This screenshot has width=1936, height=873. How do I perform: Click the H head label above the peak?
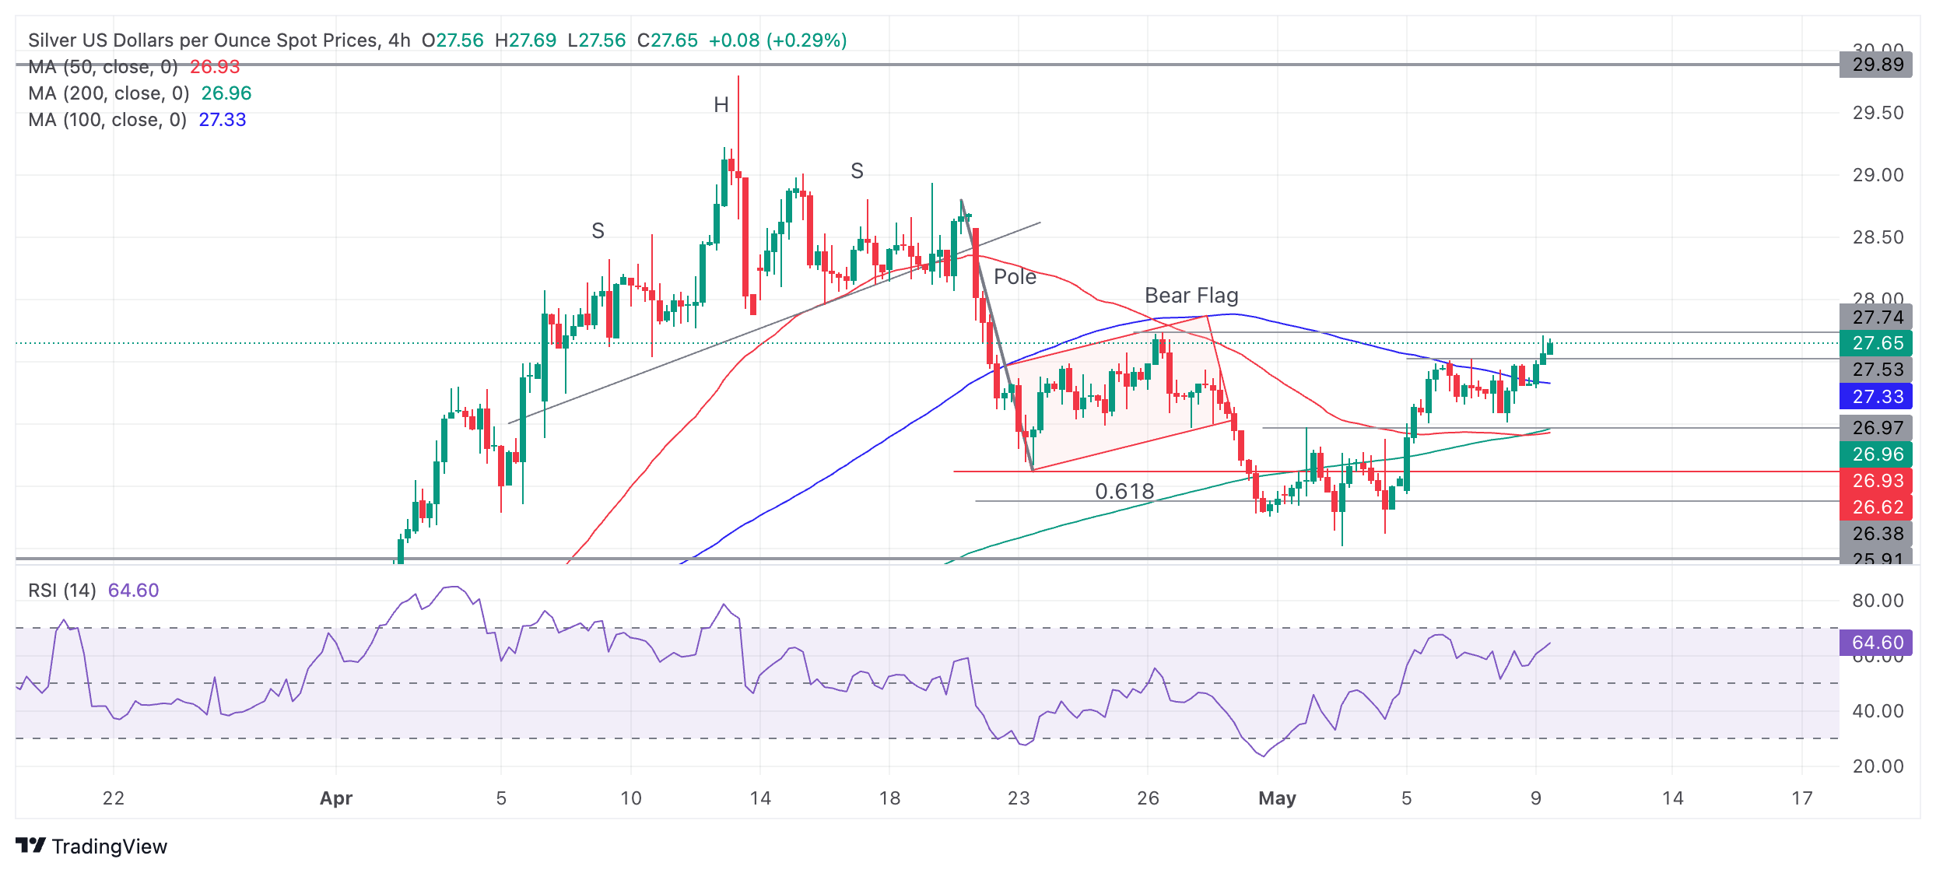coord(721,105)
